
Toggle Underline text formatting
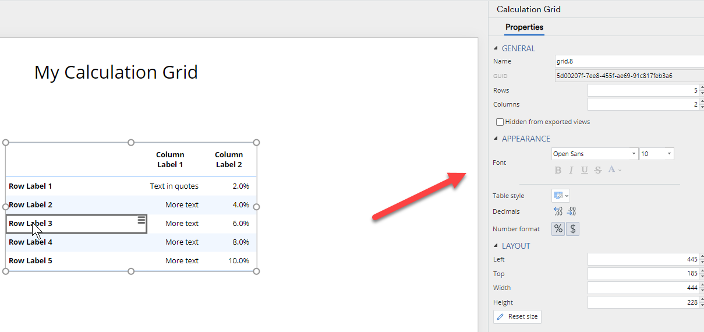pyautogui.click(x=584, y=170)
